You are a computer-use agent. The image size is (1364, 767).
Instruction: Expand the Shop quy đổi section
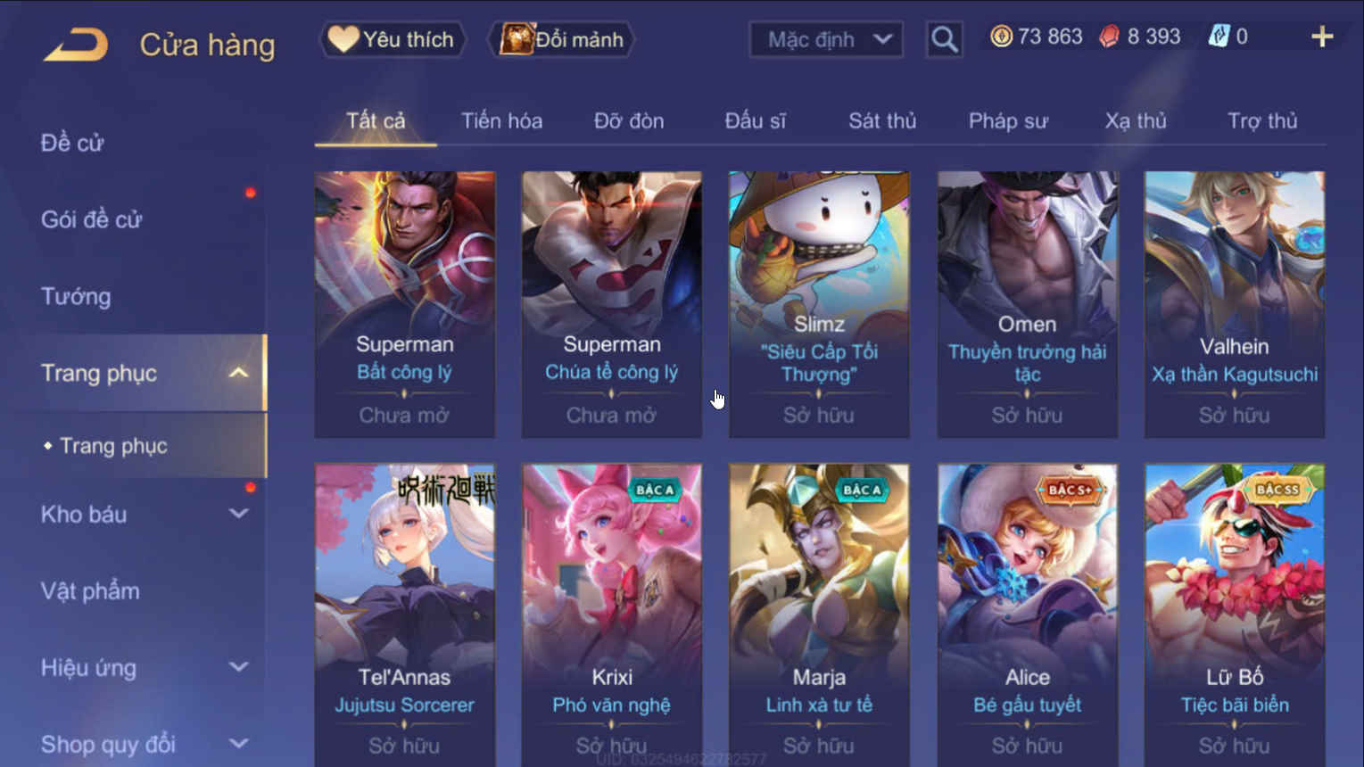click(238, 744)
